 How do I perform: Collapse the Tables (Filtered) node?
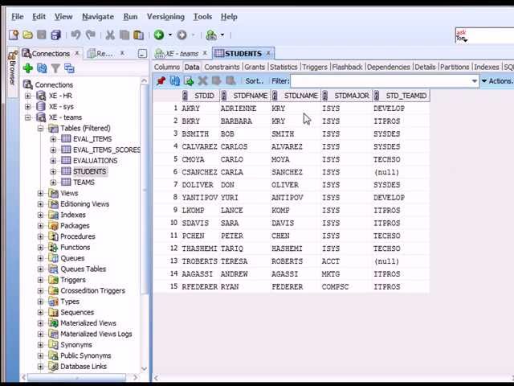[x=40, y=129]
